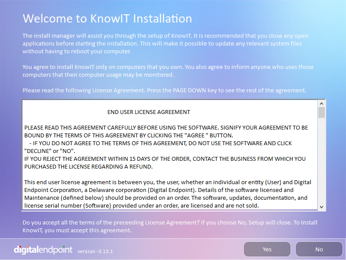Click the digitalendpoint logo
This screenshot has width=346, height=260.
(43, 250)
